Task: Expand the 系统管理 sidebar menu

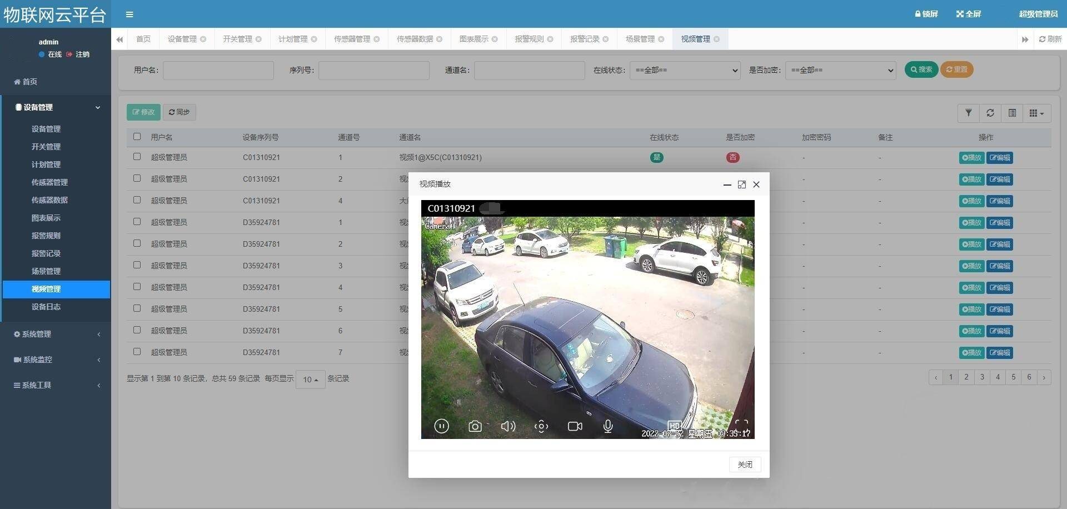Action: (x=56, y=334)
